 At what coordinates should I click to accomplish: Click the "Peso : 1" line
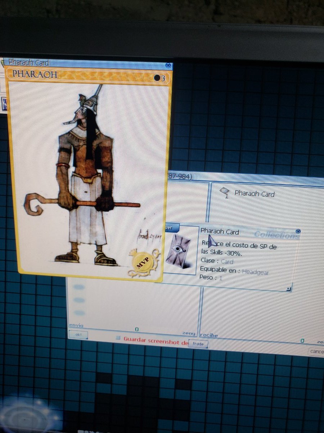click(x=211, y=277)
